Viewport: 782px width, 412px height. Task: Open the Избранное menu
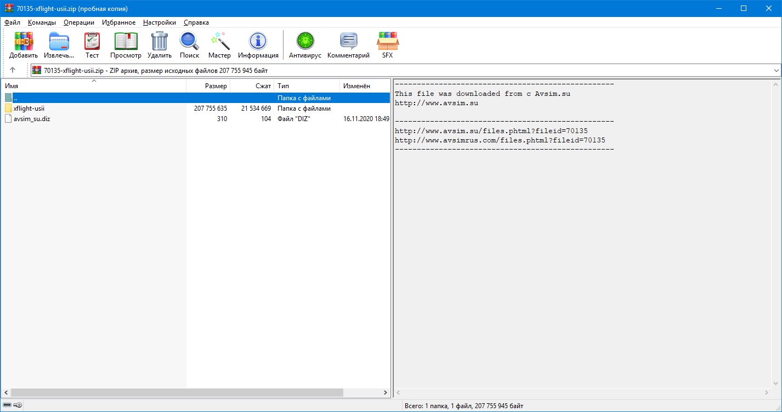[x=118, y=22]
